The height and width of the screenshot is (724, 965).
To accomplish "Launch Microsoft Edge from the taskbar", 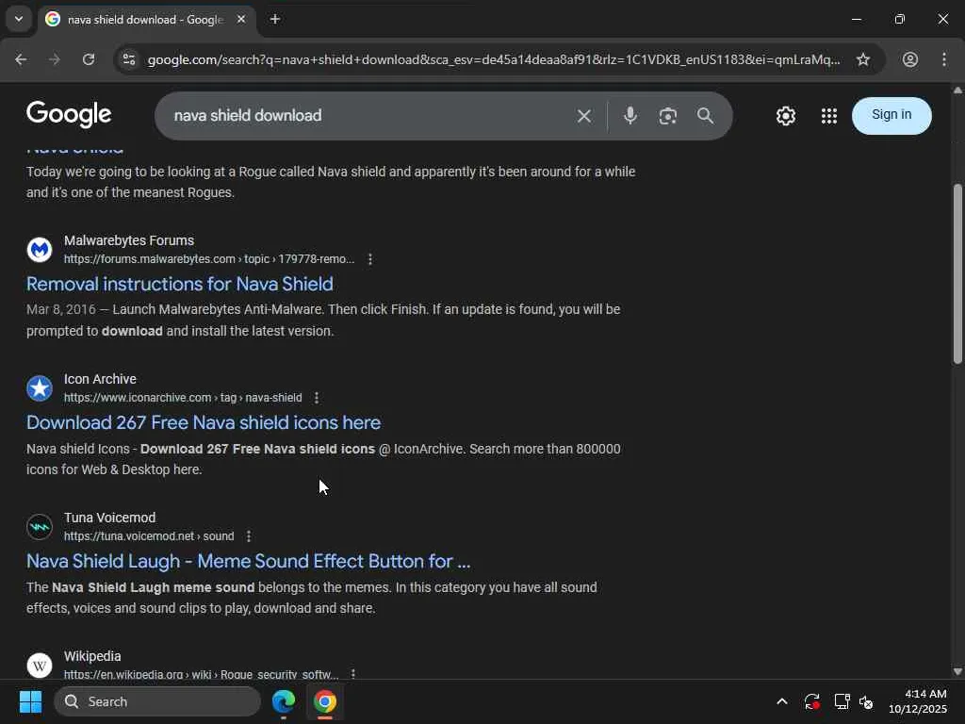I will [x=284, y=701].
